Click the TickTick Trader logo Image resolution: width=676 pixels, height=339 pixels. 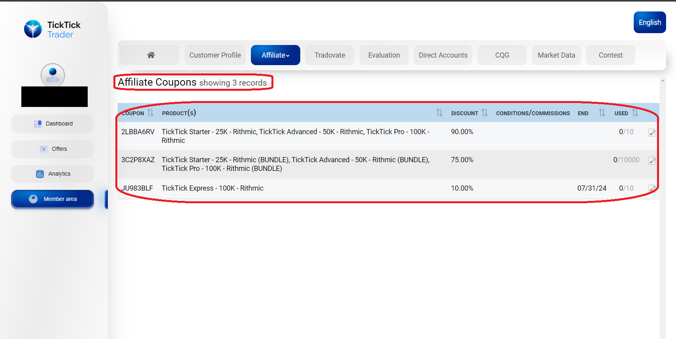tap(52, 29)
